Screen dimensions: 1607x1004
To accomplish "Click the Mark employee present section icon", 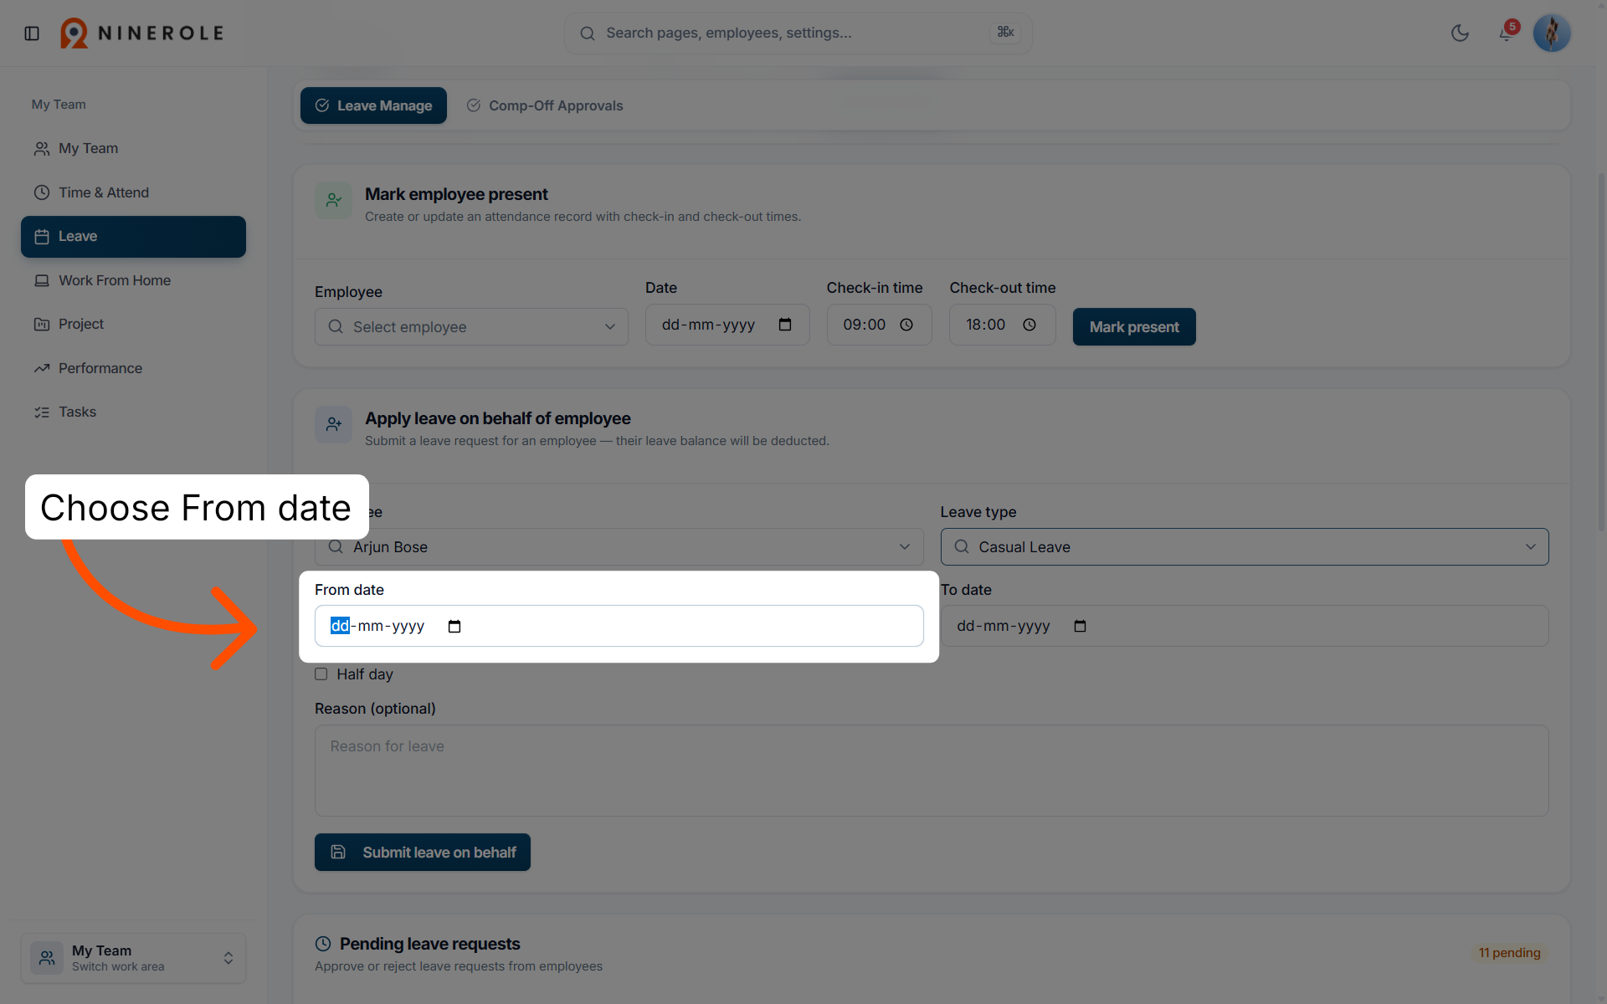I will pos(333,201).
